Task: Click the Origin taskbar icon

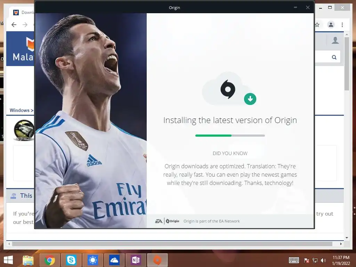Action: (157, 260)
